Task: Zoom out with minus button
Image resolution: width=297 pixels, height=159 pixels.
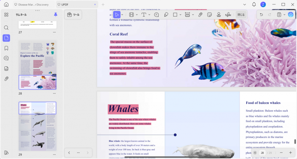Action: coord(281,153)
